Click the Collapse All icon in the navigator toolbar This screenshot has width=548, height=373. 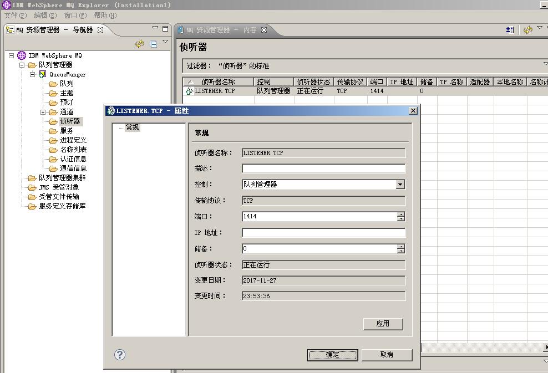(x=154, y=44)
